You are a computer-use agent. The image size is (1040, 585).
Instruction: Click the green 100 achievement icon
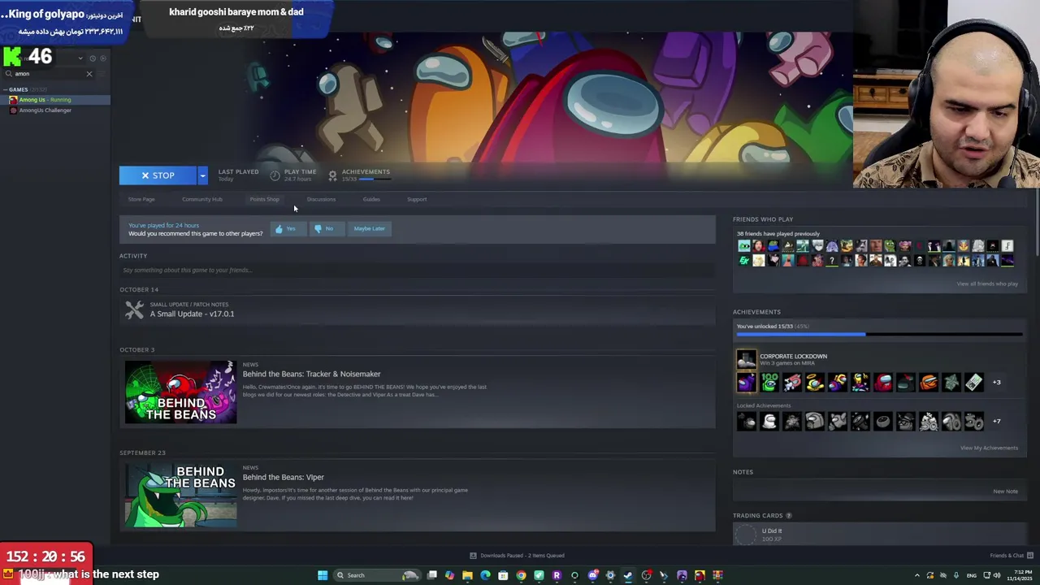tap(769, 382)
